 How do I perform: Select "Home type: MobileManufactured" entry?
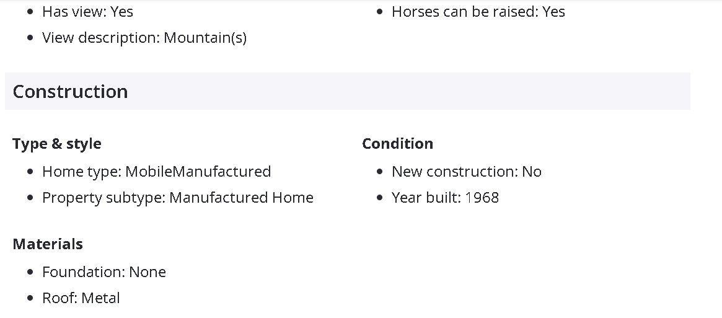[x=156, y=172]
